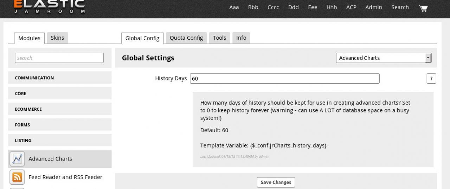Expand the Core module category

[x=59, y=93]
